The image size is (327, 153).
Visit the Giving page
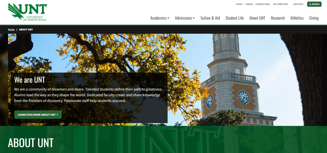[314, 18]
